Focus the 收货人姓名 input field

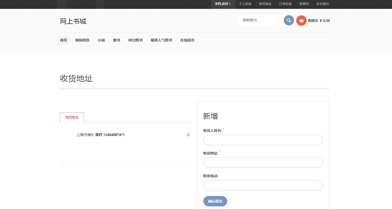coord(263,140)
